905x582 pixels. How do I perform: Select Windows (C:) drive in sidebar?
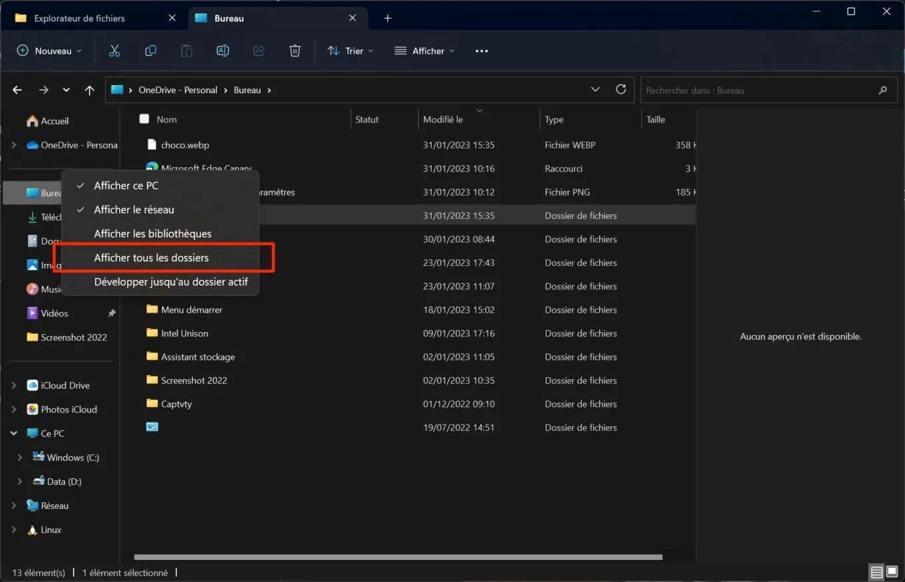(66, 458)
